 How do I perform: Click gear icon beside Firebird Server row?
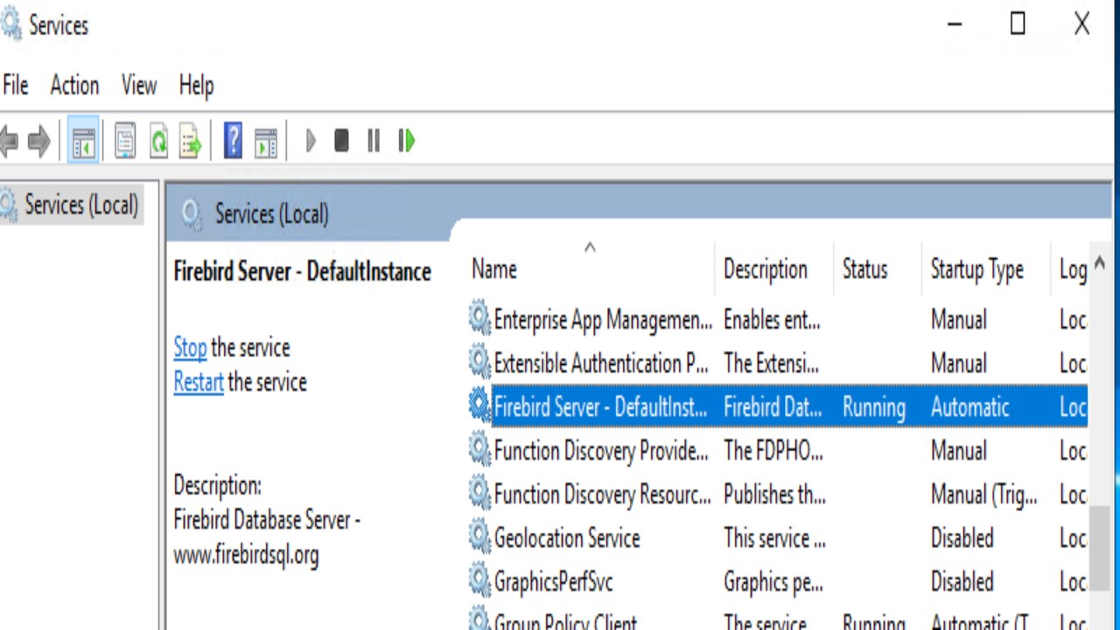pos(479,406)
